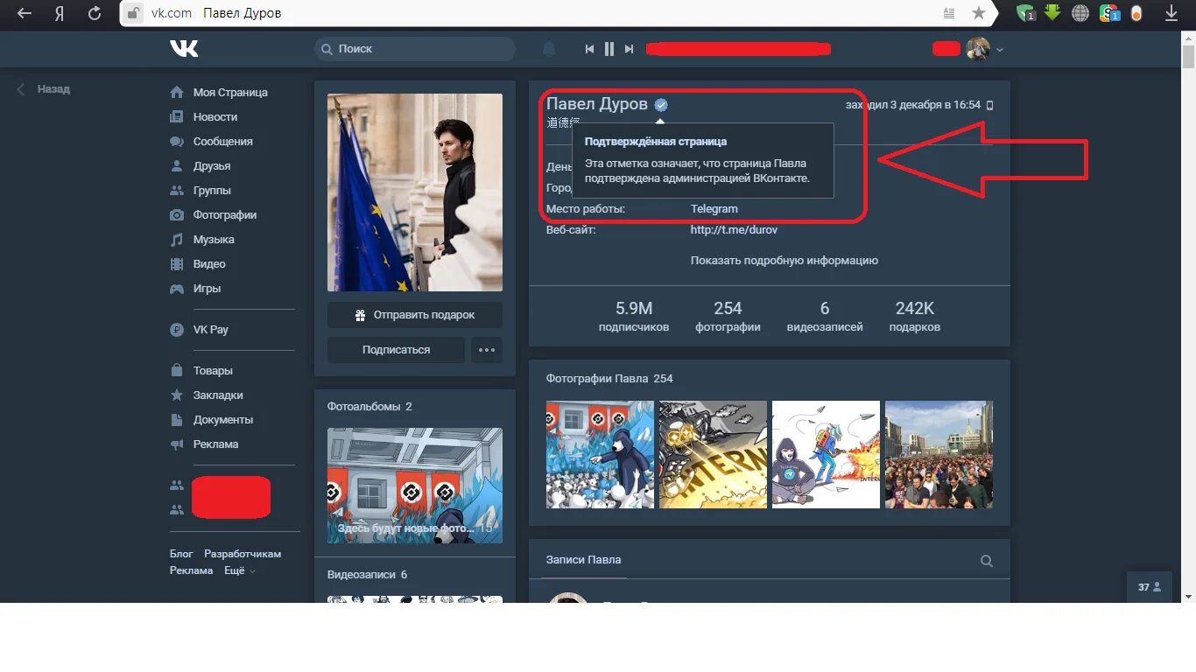
Task: Skip to previous track
Action: pyautogui.click(x=590, y=49)
